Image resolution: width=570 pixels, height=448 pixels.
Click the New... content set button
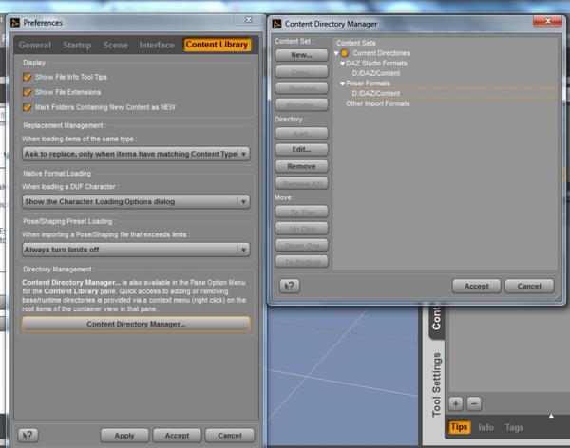(301, 55)
